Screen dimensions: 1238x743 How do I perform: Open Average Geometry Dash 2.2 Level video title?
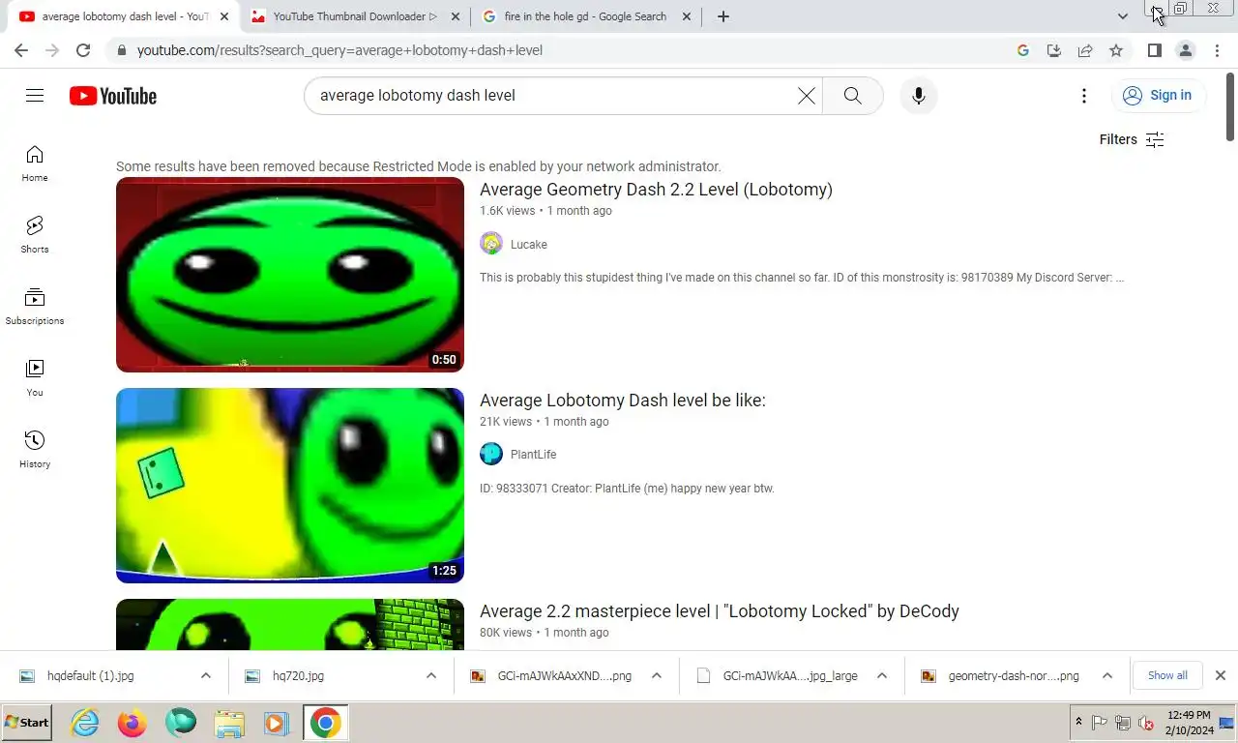click(x=656, y=190)
